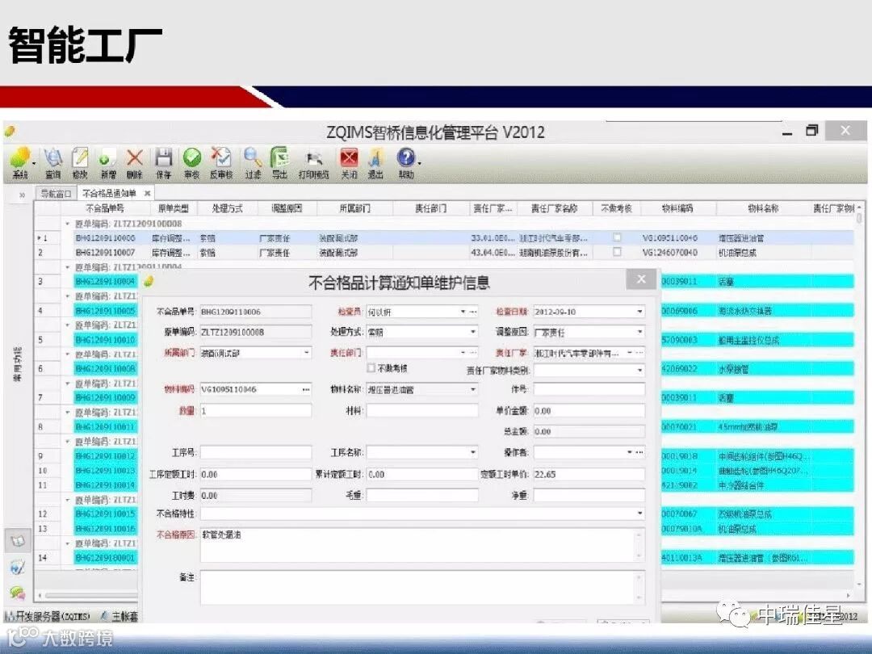This screenshot has height=654, width=872.
Task: Switch to the 不合格品通知单 tab
Action: tap(109, 194)
